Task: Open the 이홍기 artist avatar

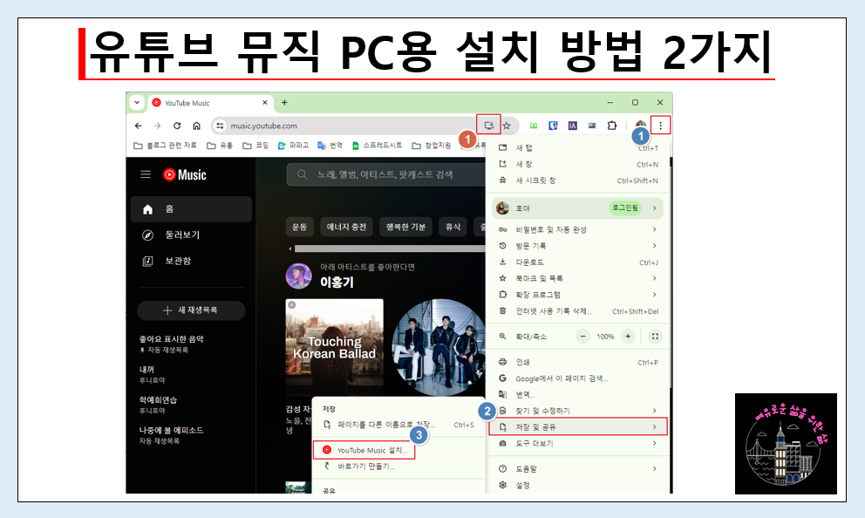Action: click(x=299, y=276)
